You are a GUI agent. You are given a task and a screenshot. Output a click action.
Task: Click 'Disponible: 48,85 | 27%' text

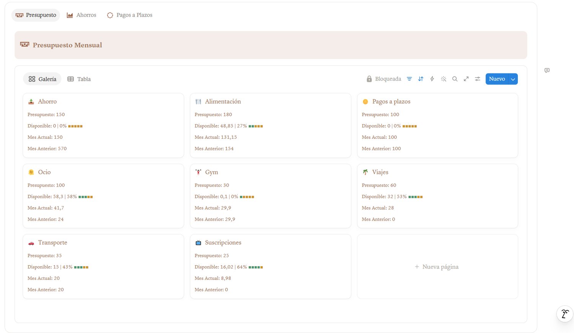pyautogui.click(x=221, y=126)
